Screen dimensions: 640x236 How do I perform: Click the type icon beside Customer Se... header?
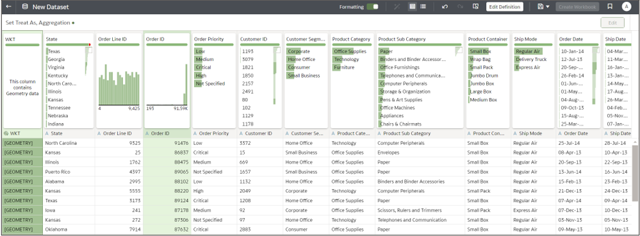click(288, 133)
